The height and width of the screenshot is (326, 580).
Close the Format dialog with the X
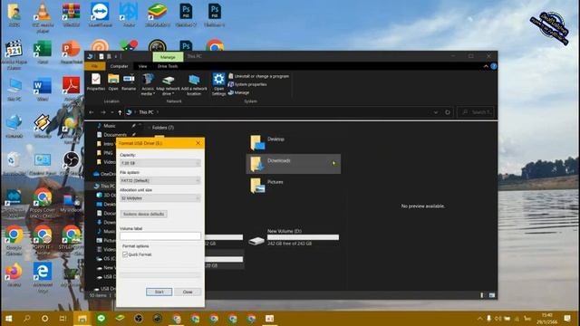tap(198, 143)
